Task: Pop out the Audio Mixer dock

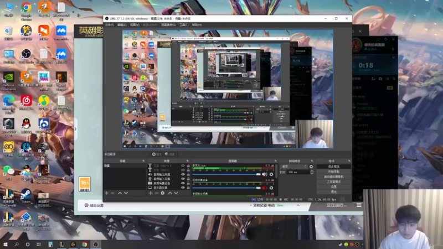Action: [275, 161]
